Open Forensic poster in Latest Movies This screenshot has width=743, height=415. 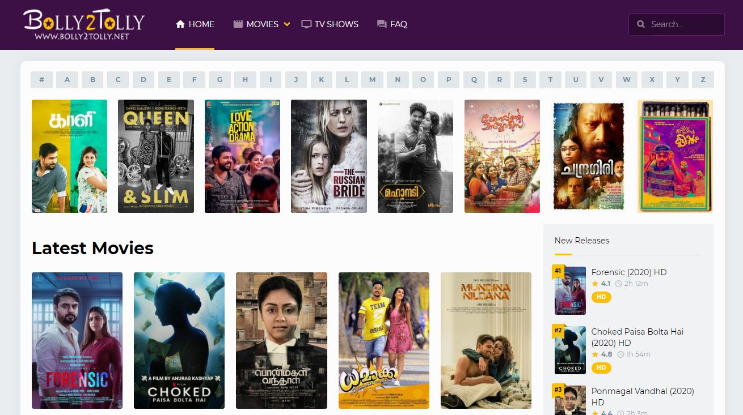point(77,340)
